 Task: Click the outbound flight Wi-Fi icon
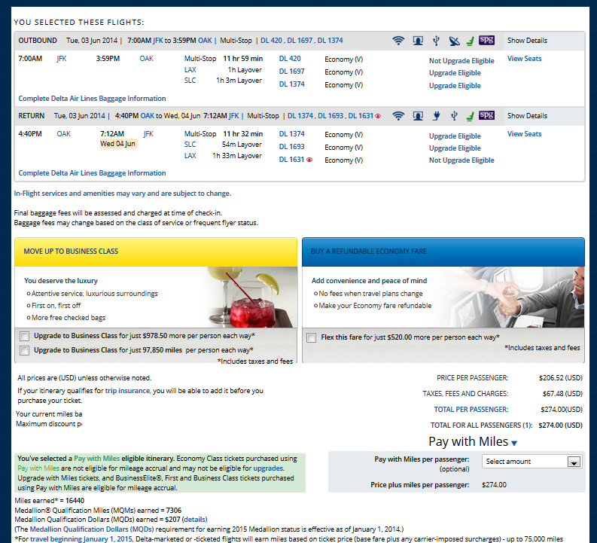click(x=398, y=41)
